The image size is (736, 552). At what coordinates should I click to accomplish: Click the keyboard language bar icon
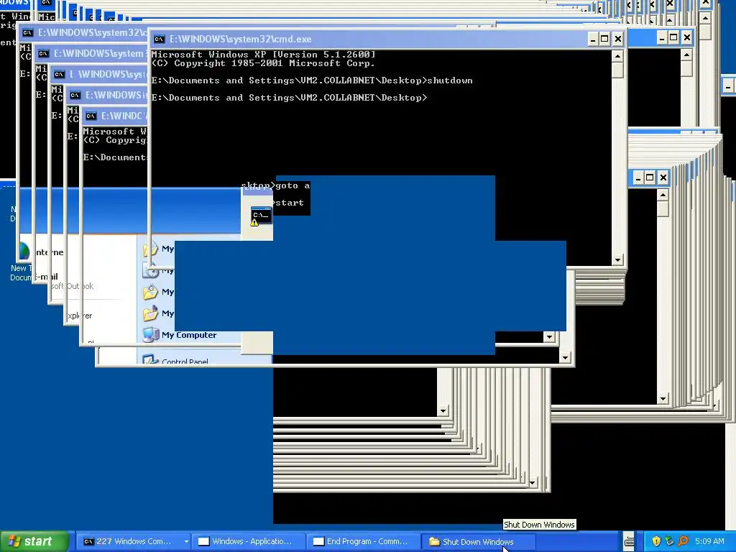[x=630, y=542]
